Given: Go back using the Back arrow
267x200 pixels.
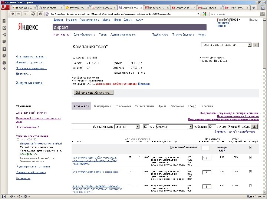Looking at the screenshot, I should (x=13, y=14).
